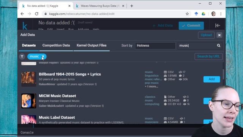
Task: Click the 'musicians' tag on Music Label Dataset
Action: click(151, 122)
